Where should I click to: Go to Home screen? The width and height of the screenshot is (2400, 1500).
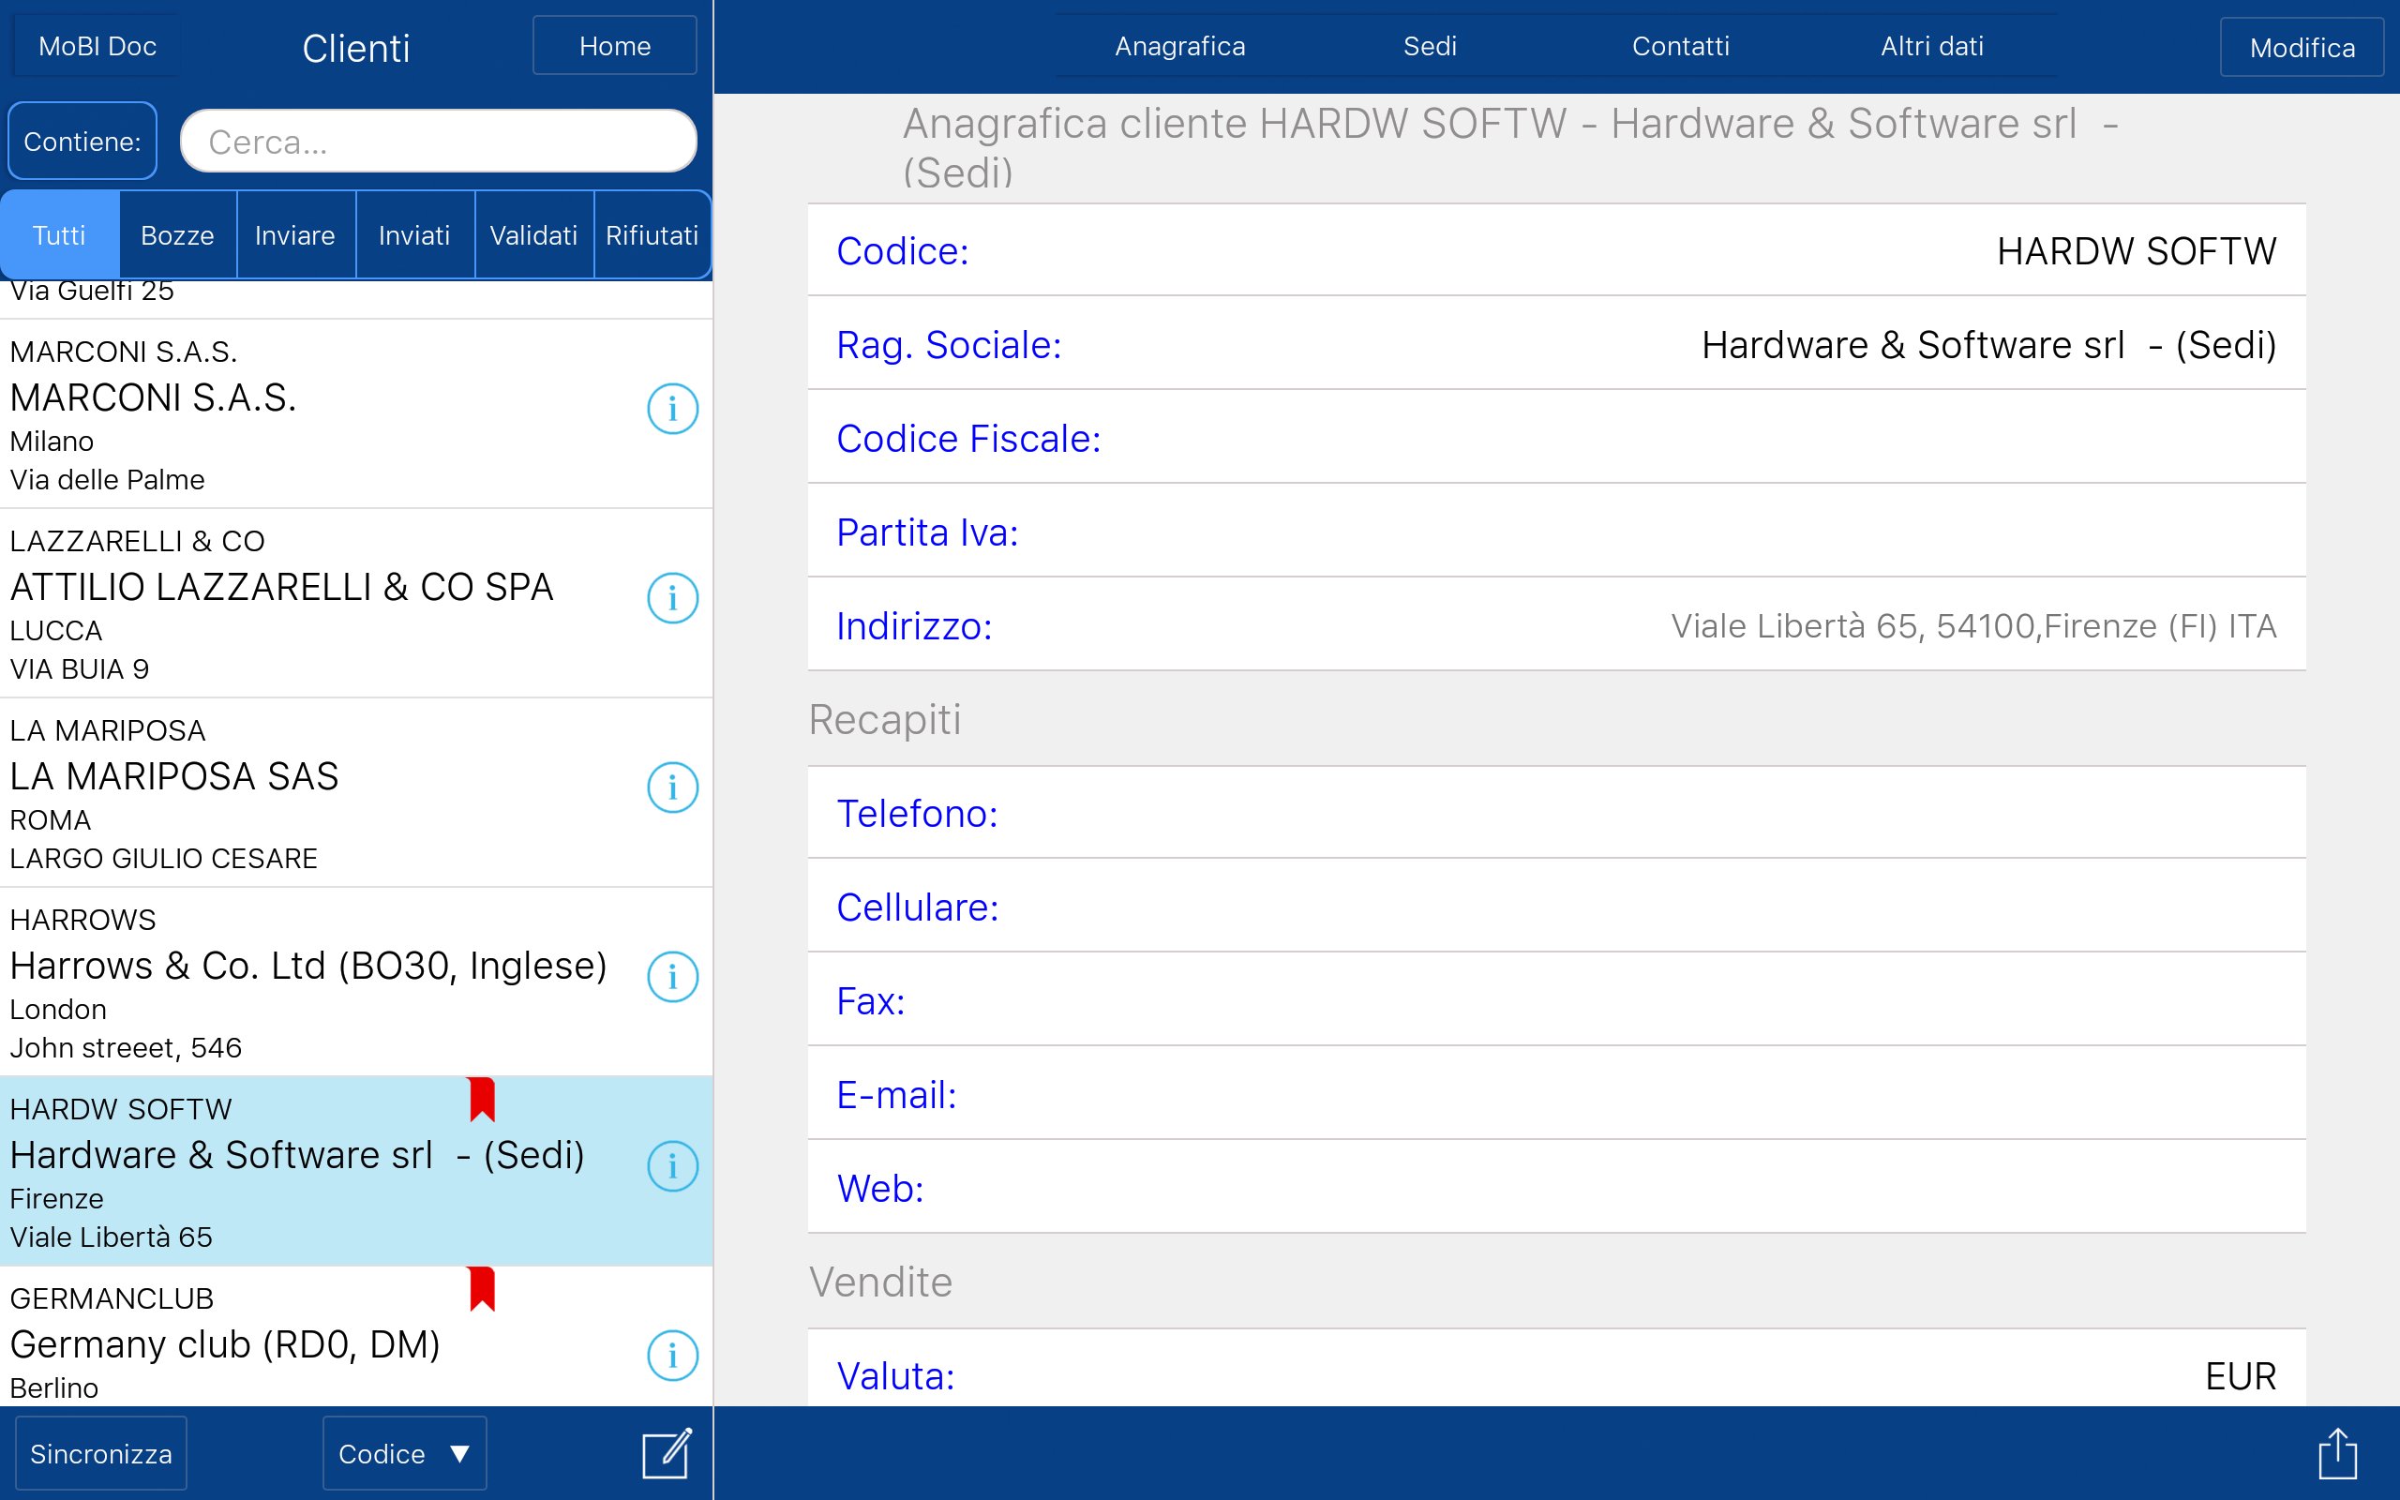pos(614,47)
